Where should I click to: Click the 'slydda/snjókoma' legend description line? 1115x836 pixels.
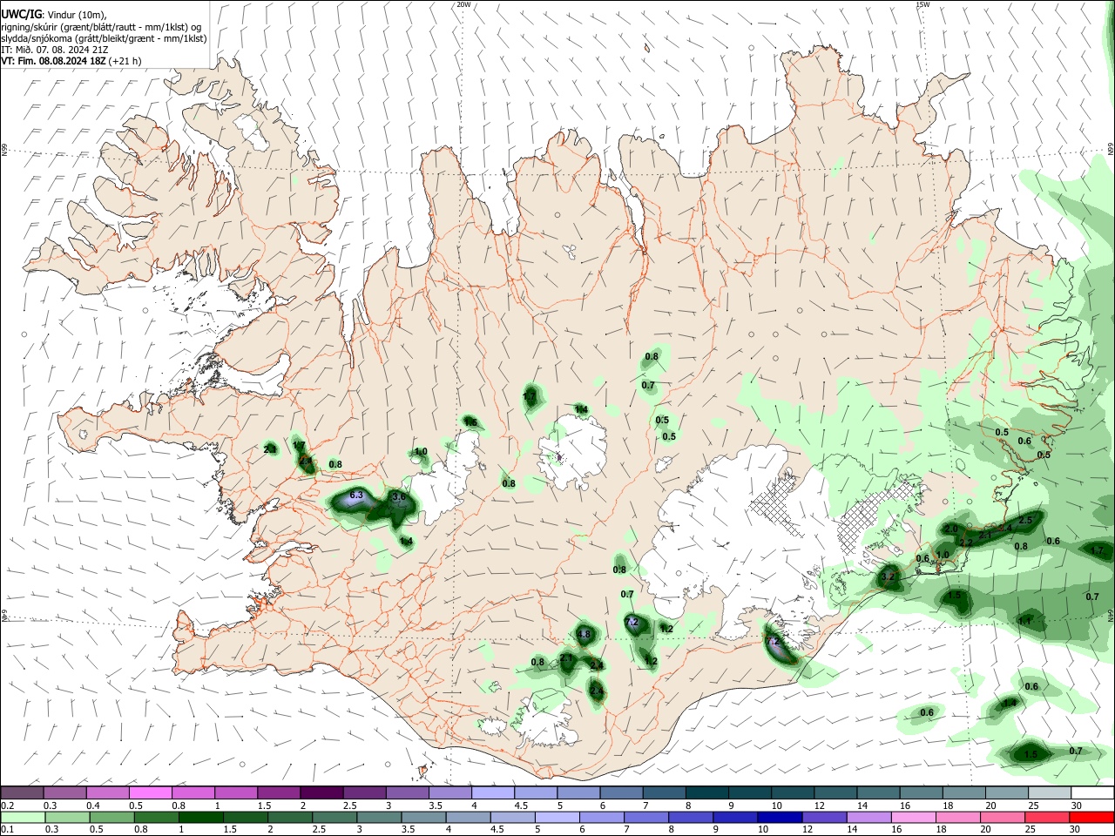click(104, 38)
